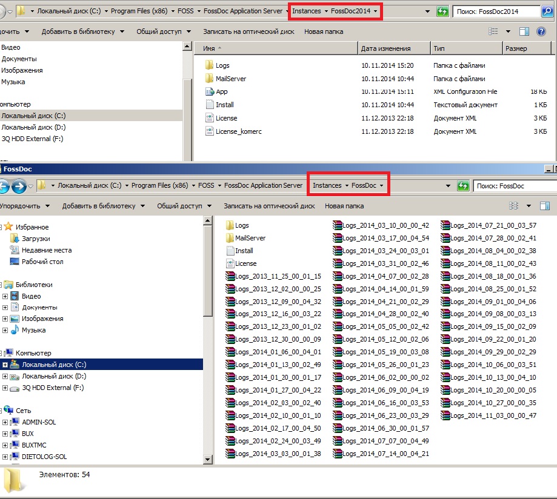Select the Logs_2014_06_30_00_01_57 file name
This screenshot has height=499, width=557.
pyautogui.click(x=386, y=428)
